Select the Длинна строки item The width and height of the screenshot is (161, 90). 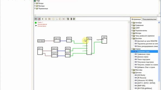(143, 57)
